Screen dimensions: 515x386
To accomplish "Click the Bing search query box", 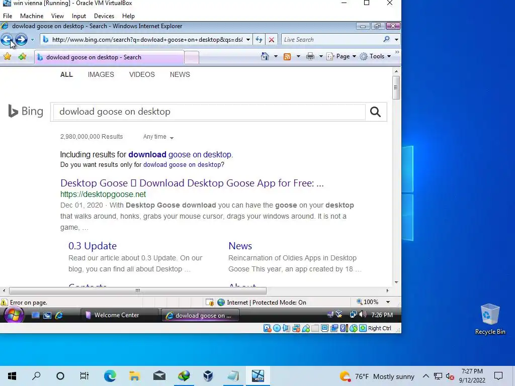I will pos(209,112).
